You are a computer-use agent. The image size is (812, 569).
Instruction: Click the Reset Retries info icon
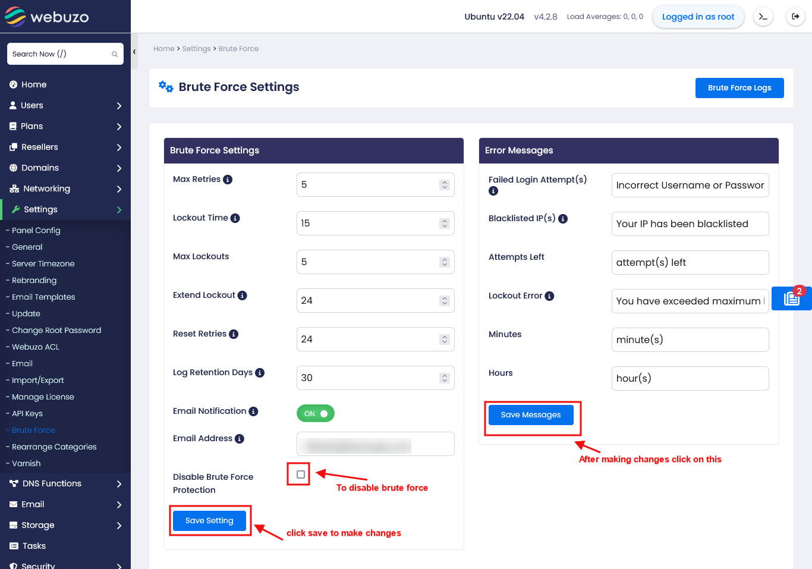pos(234,334)
